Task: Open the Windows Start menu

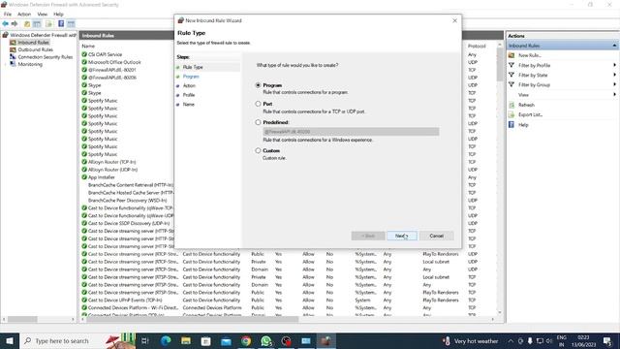Action: coord(10,340)
